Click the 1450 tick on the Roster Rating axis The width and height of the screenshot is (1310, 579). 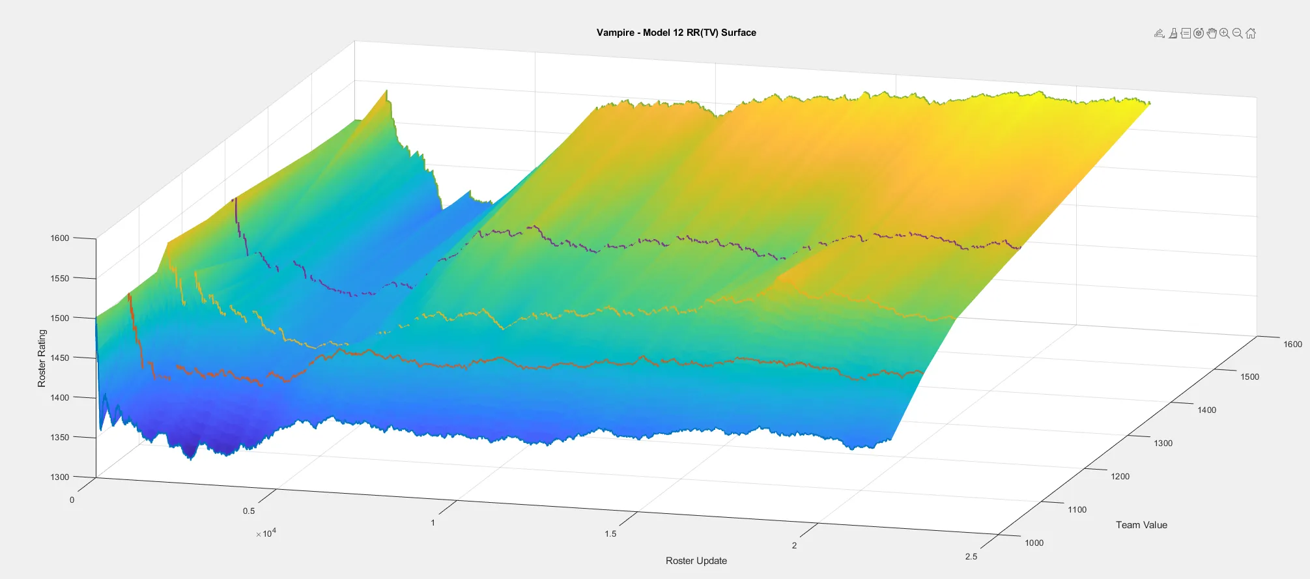(x=60, y=358)
